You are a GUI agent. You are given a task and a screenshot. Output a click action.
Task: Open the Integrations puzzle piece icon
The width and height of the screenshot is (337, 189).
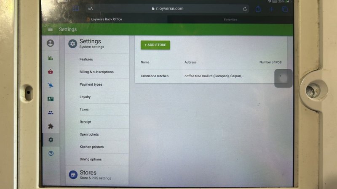click(51, 126)
